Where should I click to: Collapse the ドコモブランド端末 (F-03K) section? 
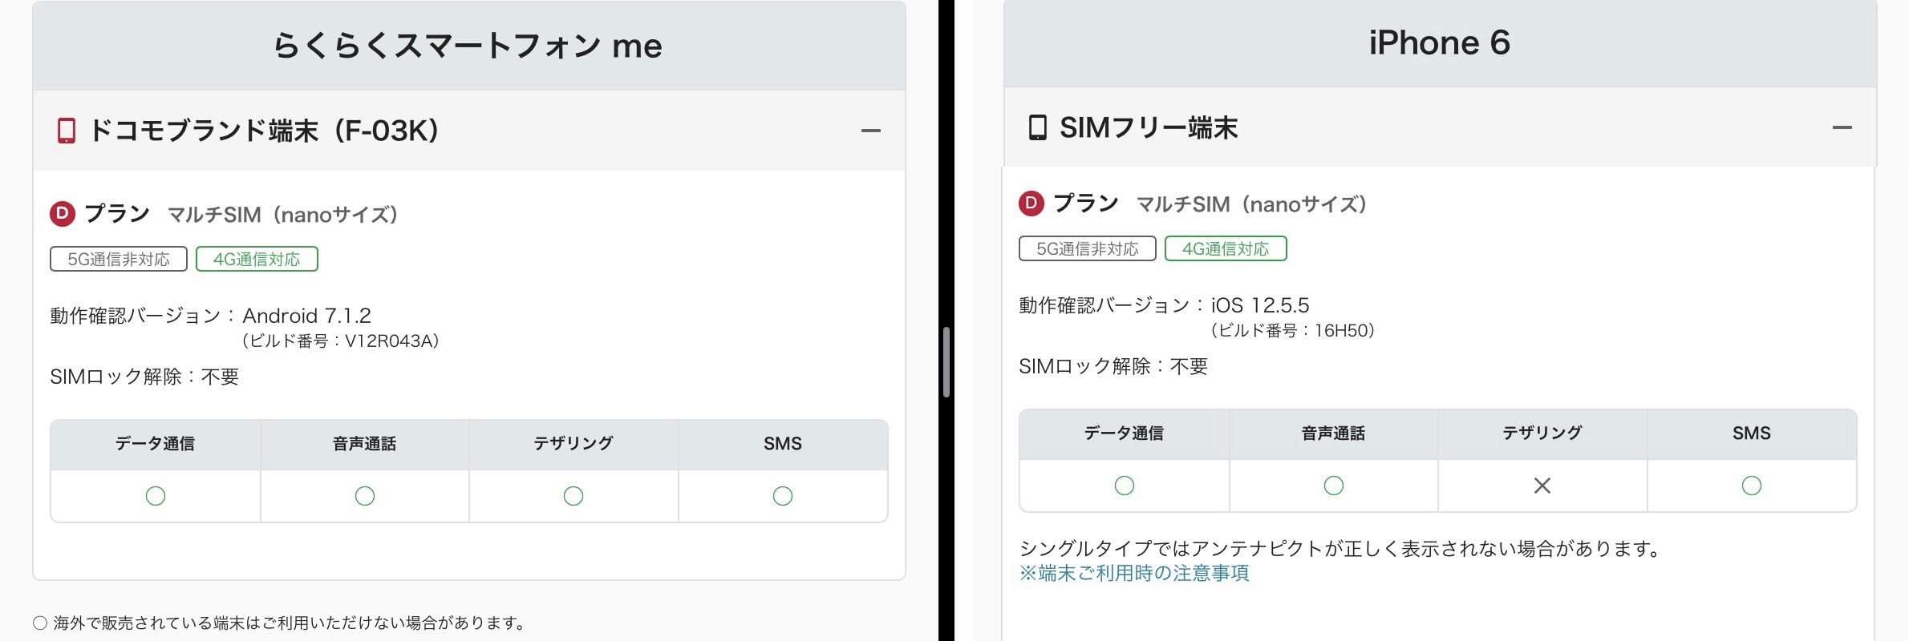click(x=870, y=131)
